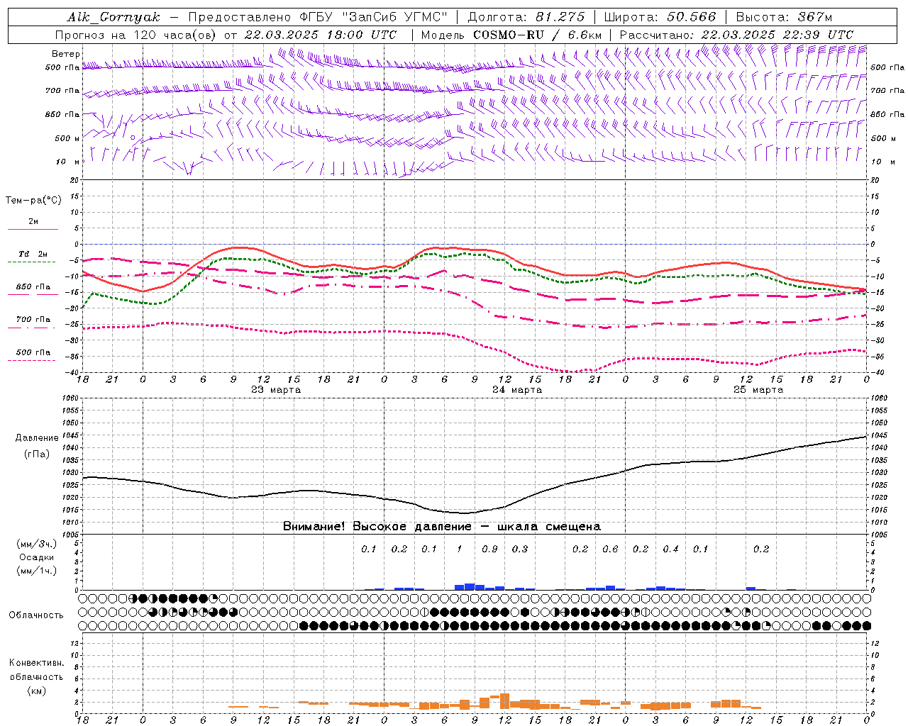Click the 24 марта date label
The height and width of the screenshot is (726, 908).
click(517, 390)
